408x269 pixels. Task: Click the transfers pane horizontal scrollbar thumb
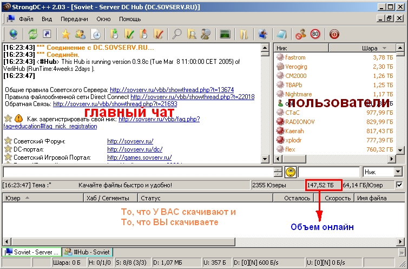point(123,242)
